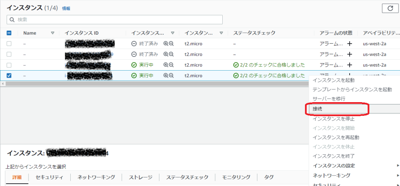
Task: Switch to the セキュリティ tab
Action: (x=49, y=177)
